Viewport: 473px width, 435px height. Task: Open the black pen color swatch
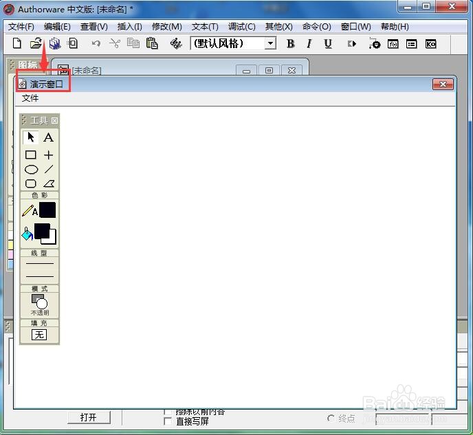pos(47,210)
